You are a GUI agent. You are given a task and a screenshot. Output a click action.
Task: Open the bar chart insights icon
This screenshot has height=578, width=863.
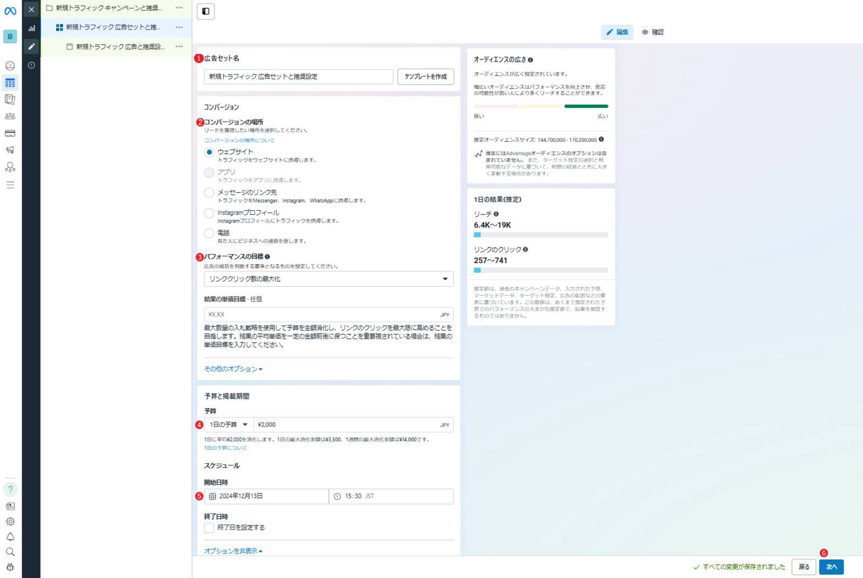pyautogui.click(x=31, y=28)
